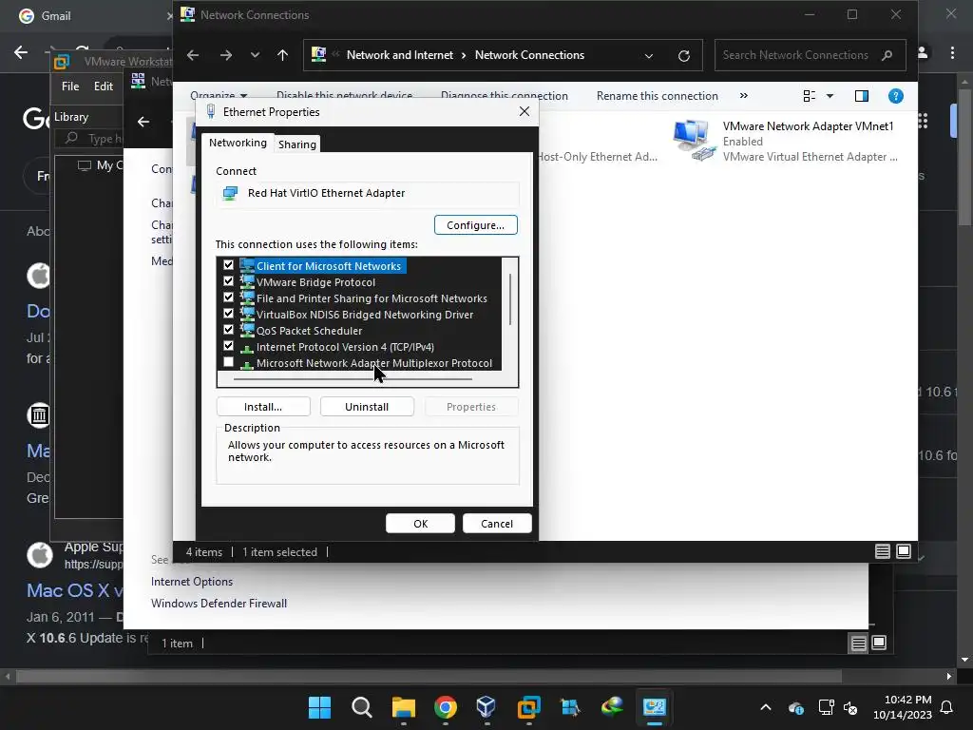Click the Configure... button
This screenshot has width=973, height=730.
coord(475,224)
